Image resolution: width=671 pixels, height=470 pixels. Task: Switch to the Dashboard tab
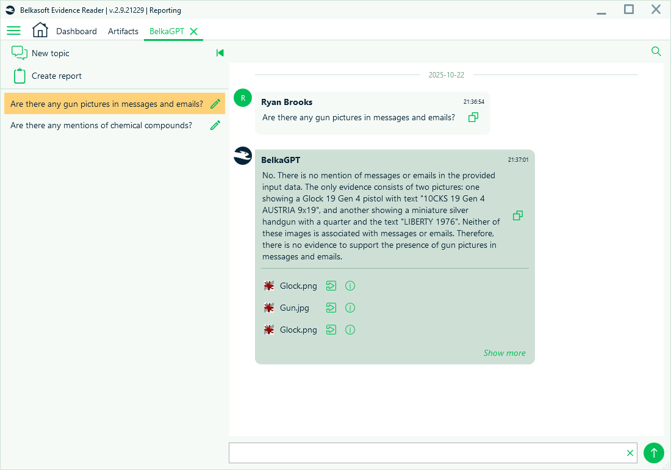point(76,31)
